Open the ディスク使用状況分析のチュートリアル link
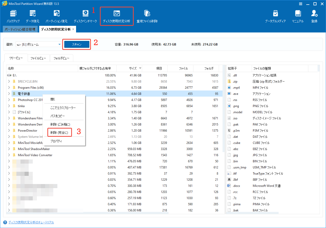The width and height of the screenshot is (326, 228). [31, 222]
